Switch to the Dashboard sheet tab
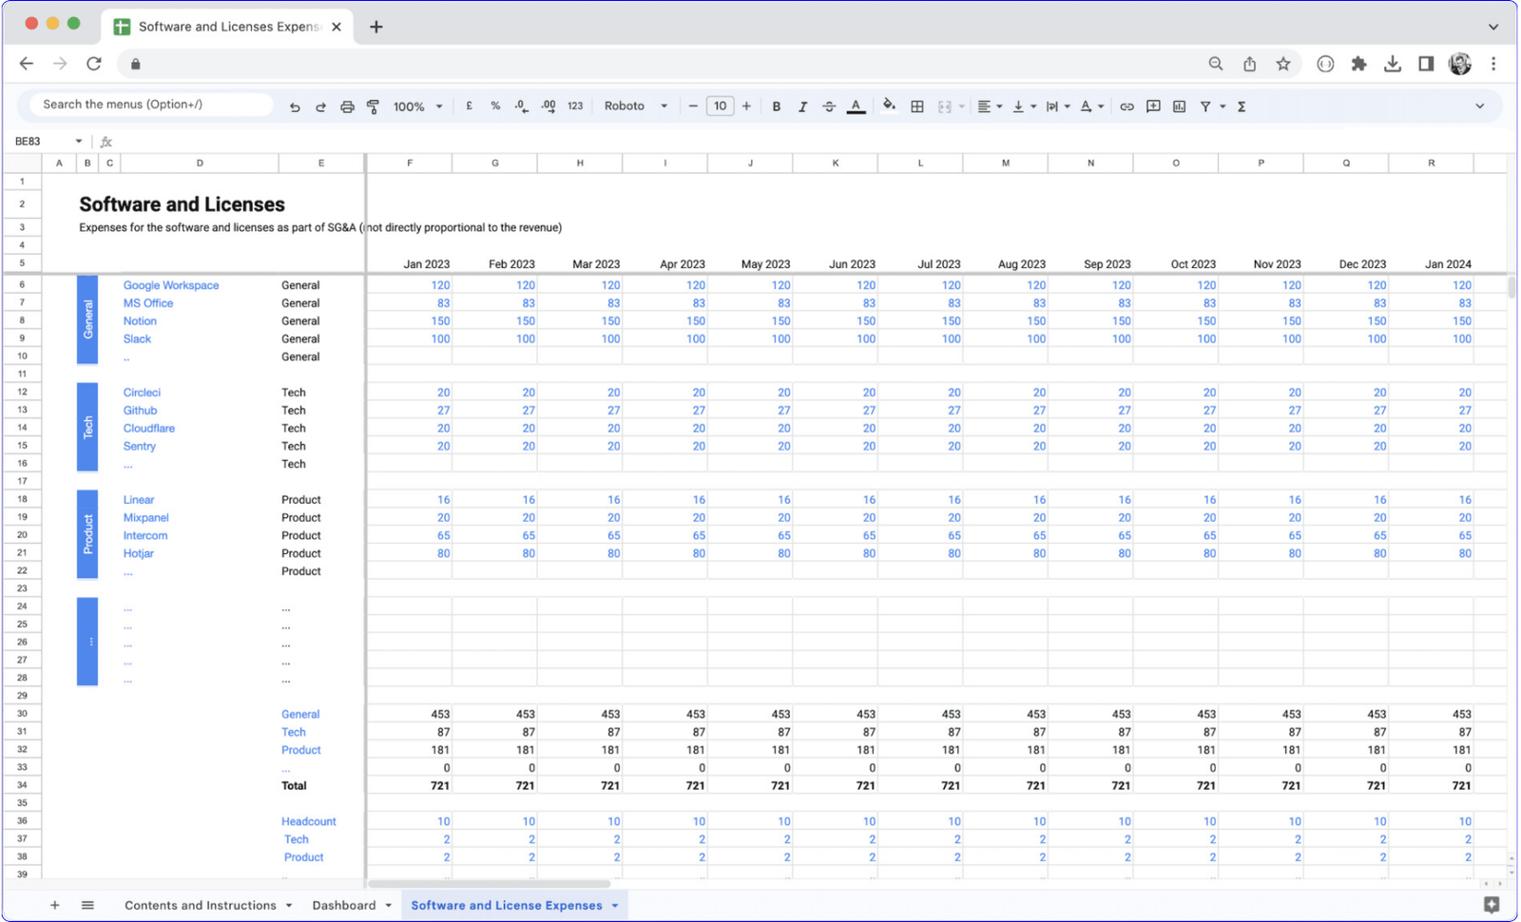 [x=344, y=905]
